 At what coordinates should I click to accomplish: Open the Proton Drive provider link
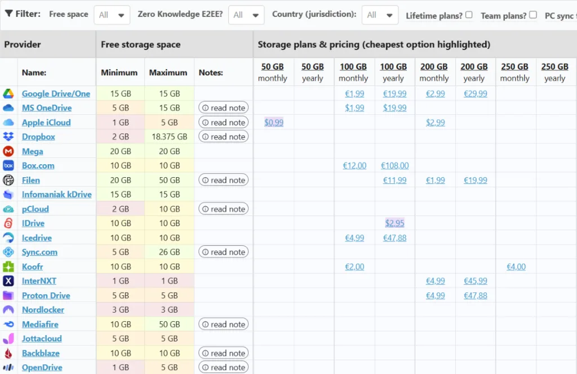(46, 295)
